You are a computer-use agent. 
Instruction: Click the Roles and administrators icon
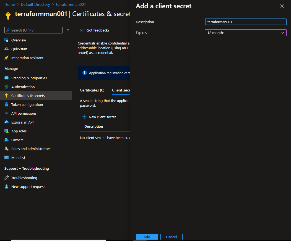point(6,149)
